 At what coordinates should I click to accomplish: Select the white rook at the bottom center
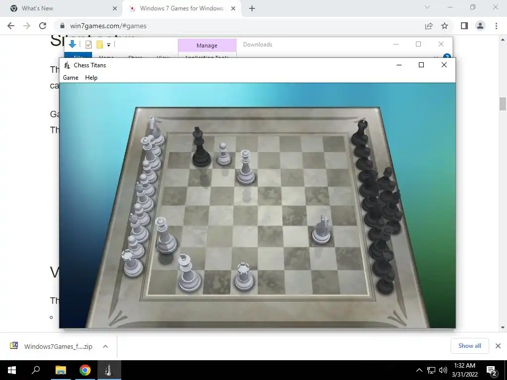click(244, 277)
